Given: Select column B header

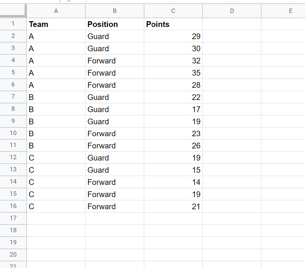Looking at the screenshot, I should coord(115,11).
